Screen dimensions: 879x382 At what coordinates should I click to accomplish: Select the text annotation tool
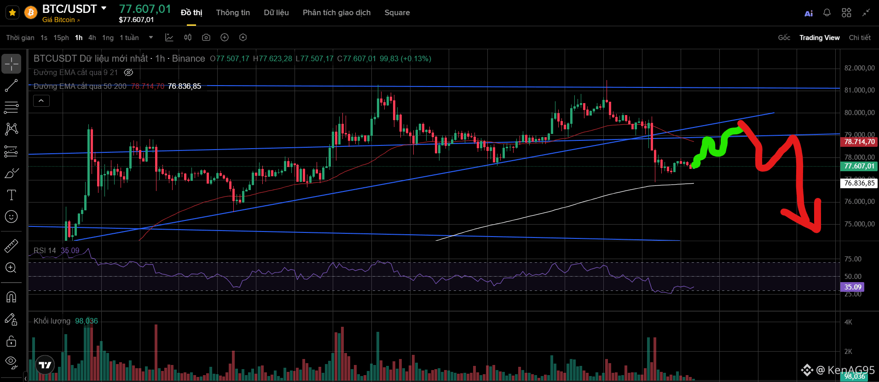(12, 195)
